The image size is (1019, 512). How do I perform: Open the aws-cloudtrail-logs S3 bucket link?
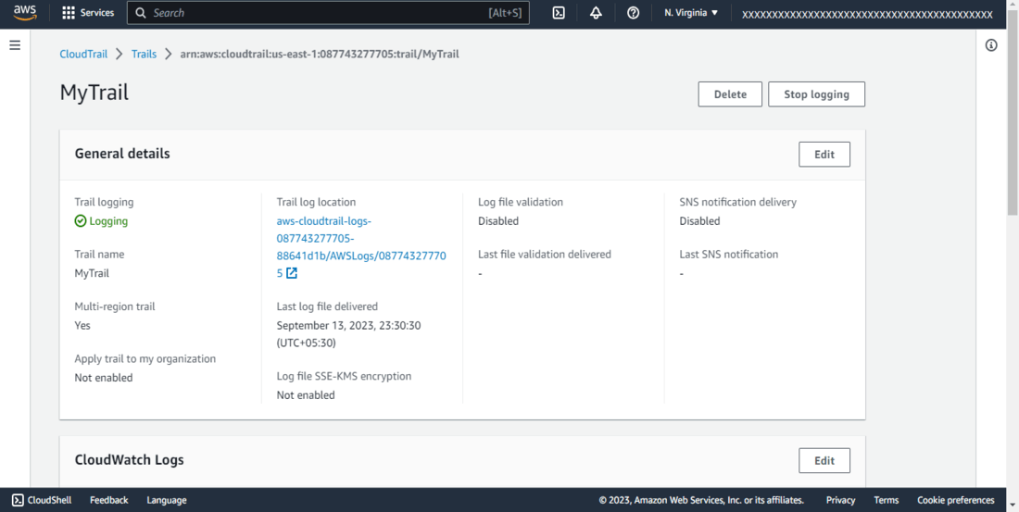pyautogui.click(x=361, y=247)
